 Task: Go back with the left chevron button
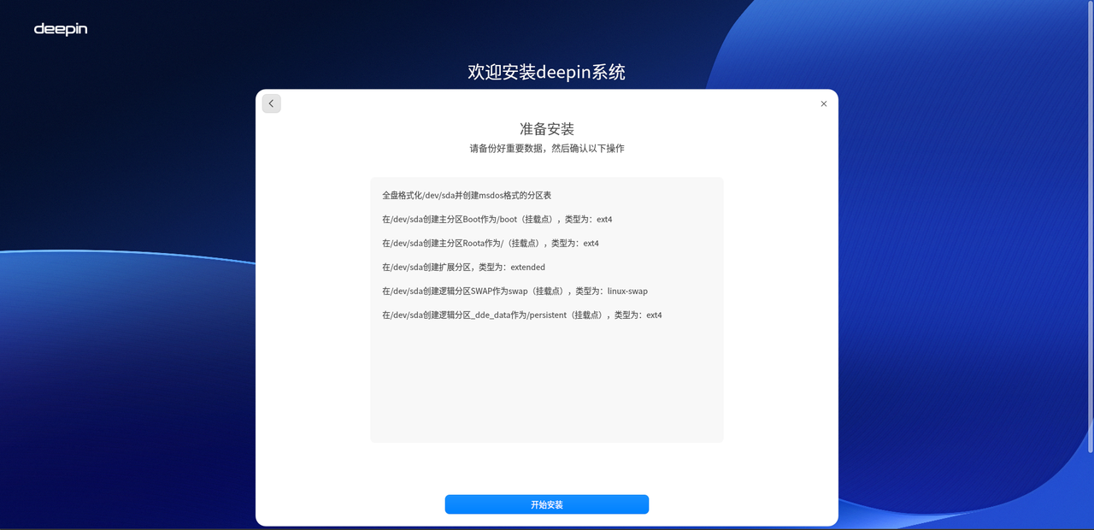(271, 103)
